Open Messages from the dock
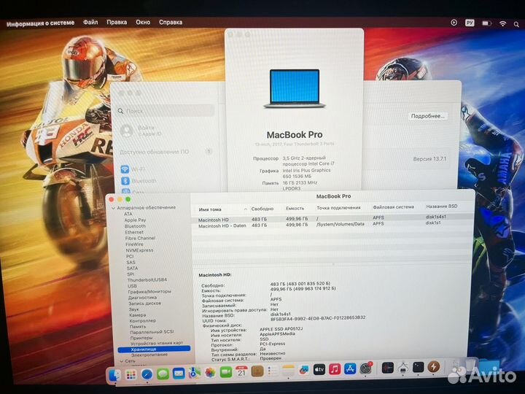This screenshot has width=525, height=394. pyautogui.click(x=163, y=374)
